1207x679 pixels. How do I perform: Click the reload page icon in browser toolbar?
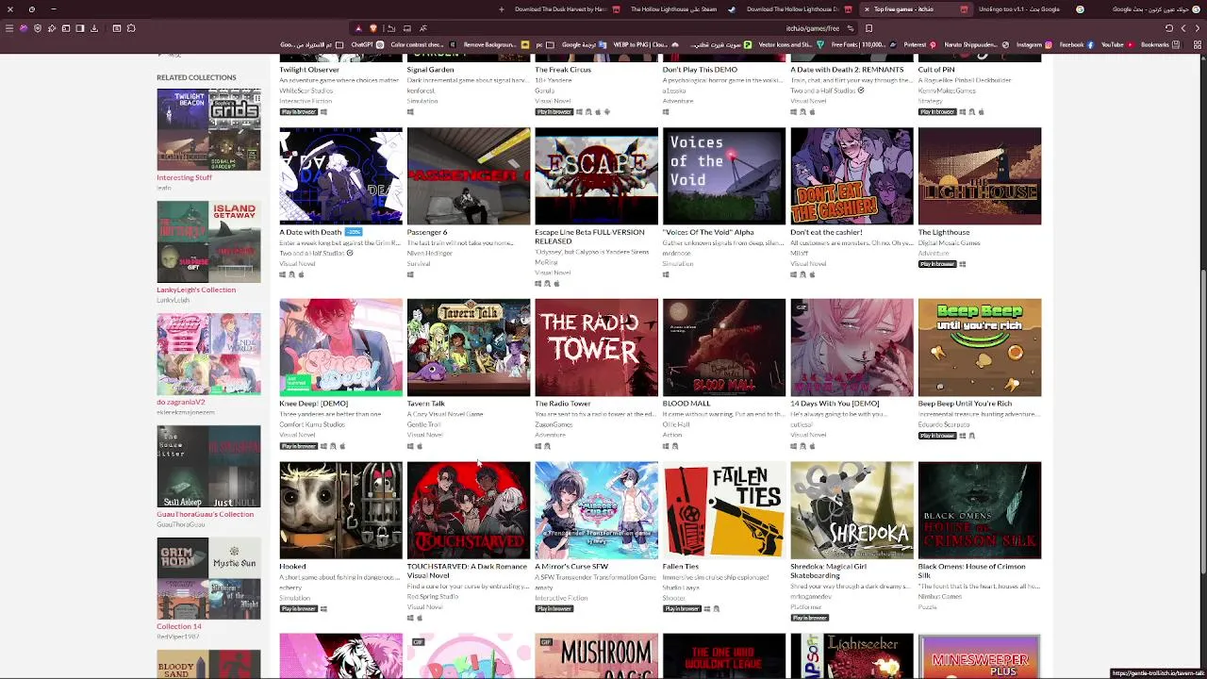point(1169,28)
